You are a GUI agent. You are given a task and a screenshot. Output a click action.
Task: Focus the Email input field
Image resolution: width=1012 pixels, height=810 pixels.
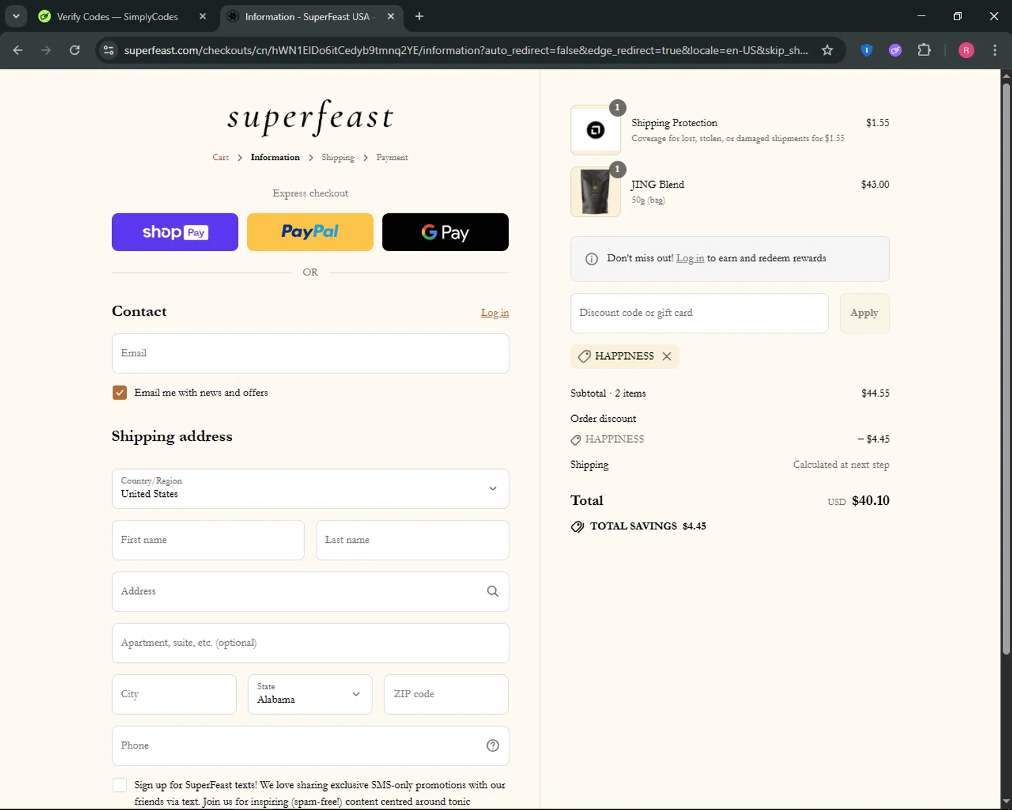coord(310,353)
